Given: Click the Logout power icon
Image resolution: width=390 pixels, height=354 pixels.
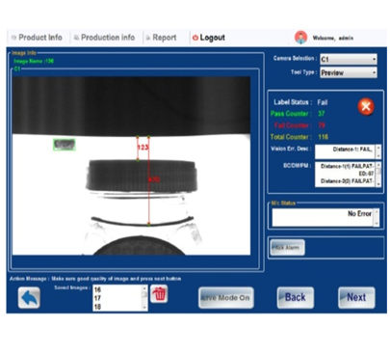Looking at the screenshot, I should [195, 38].
